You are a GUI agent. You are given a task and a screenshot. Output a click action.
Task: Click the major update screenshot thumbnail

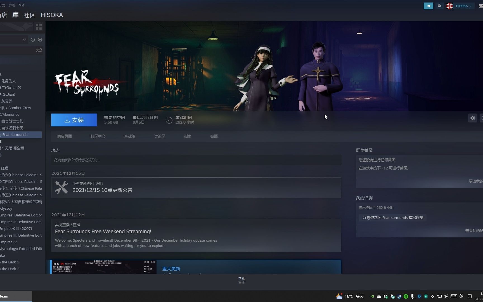(x=104, y=267)
